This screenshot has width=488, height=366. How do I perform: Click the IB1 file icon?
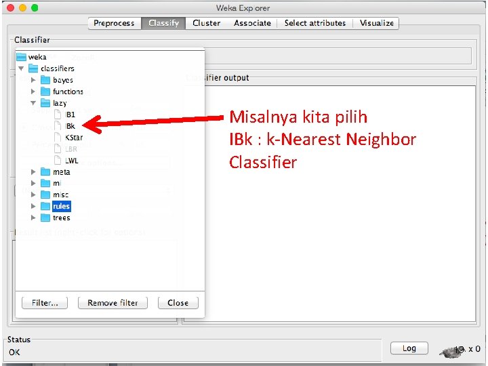tap(58, 115)
